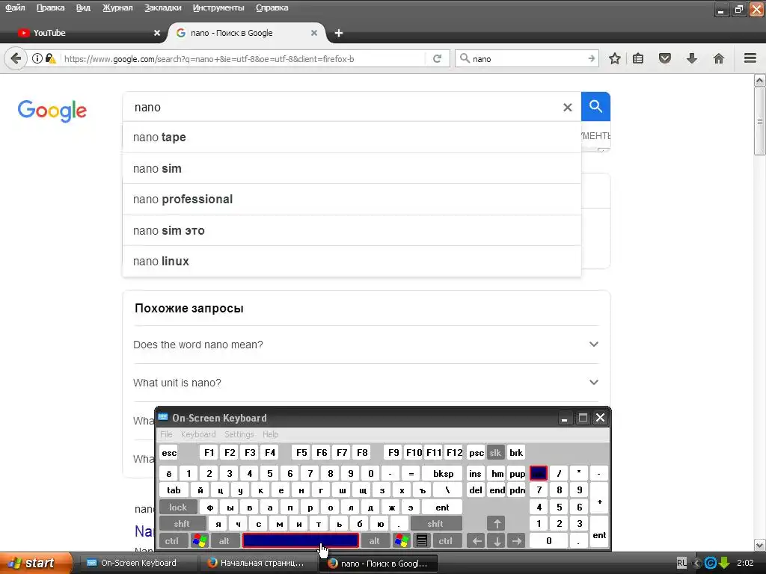The image size is (766, 574).
Task: Open Firefox downloads arrow
Action: 692,58
